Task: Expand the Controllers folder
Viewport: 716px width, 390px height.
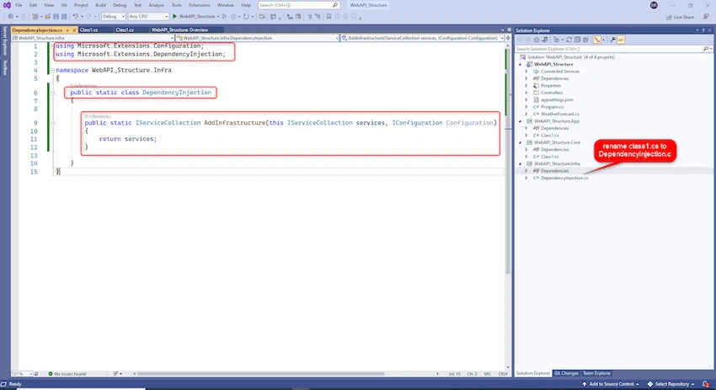Action: point(526,93)
